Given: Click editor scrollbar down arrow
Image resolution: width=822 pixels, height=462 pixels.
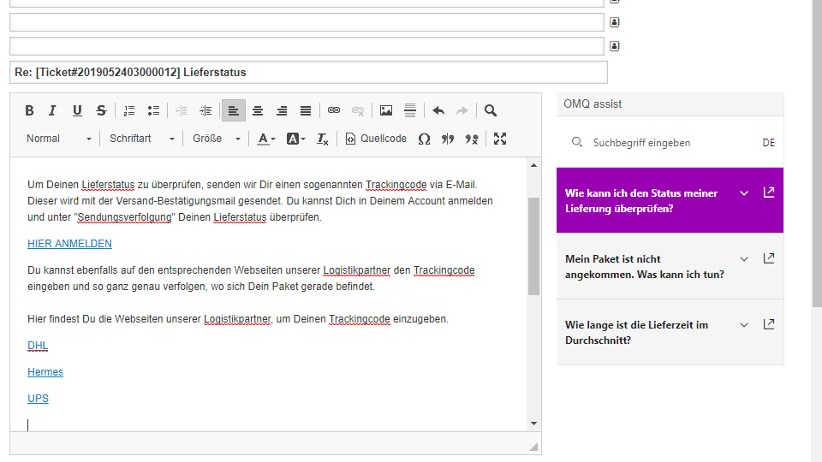Looking at the screenshot, I should 533,423.
